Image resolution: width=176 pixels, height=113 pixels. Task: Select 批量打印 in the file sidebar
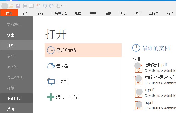tap(16, 99)
